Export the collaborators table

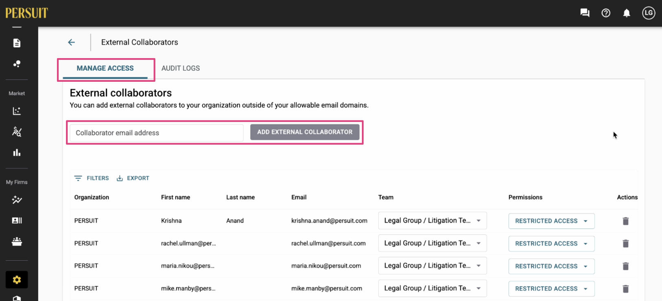(133, 178)
